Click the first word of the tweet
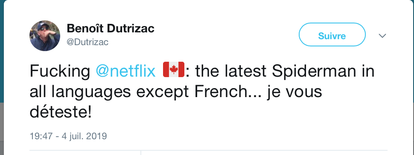Image resolution: width=414 pixels, height=155 pixels. coord(60,72)
